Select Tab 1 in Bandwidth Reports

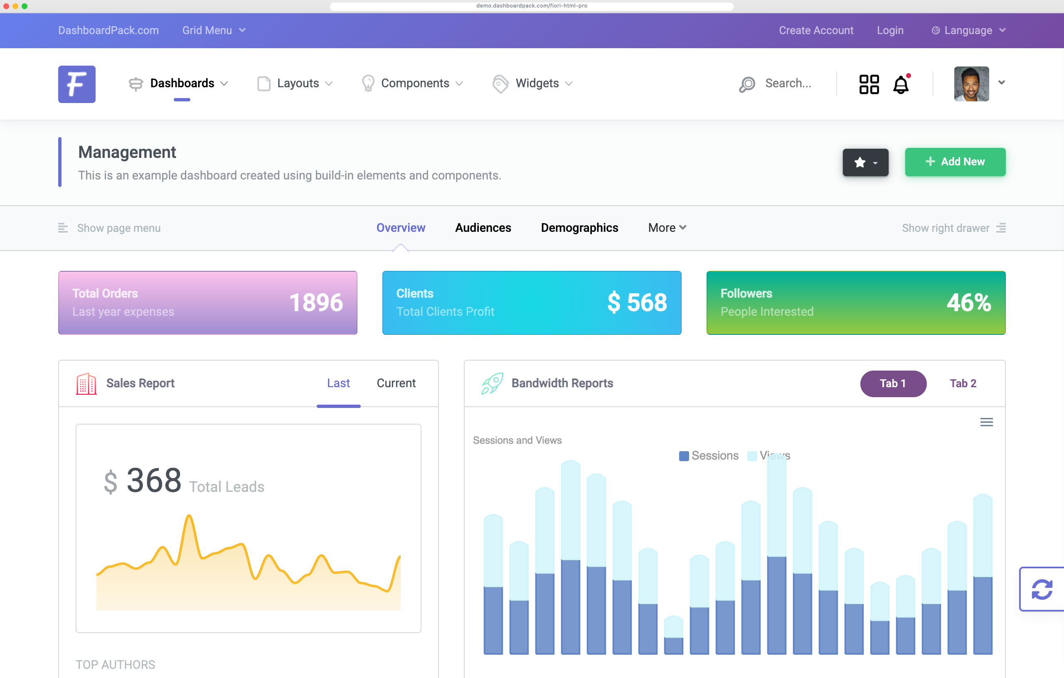pyautogui.click(x=893, y=384)
